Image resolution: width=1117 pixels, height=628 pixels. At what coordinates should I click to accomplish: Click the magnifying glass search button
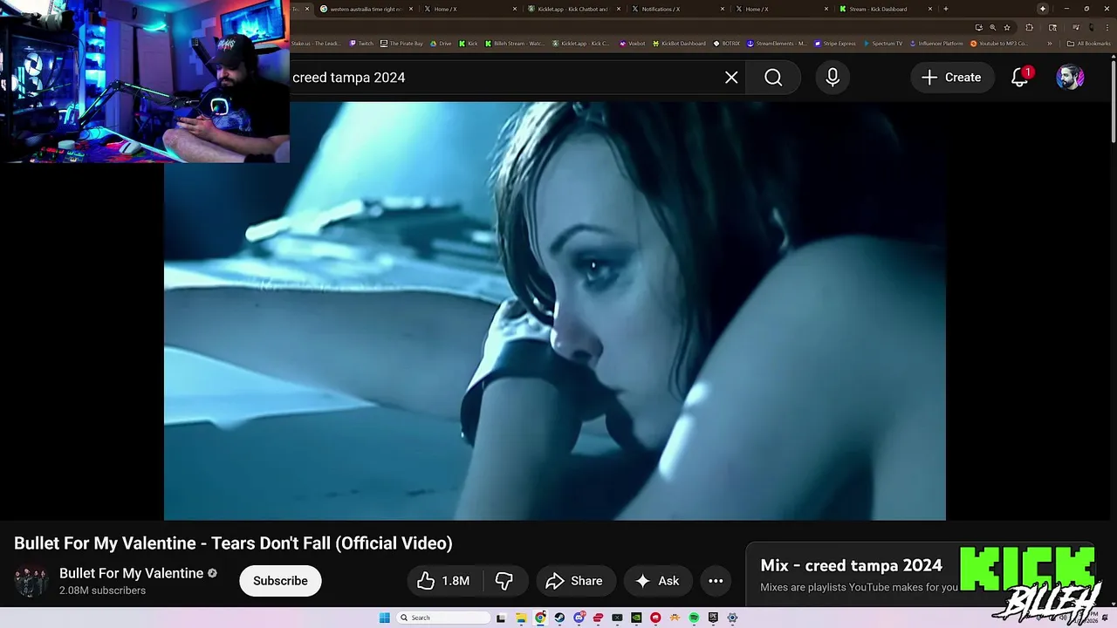(x=773, y=78)
